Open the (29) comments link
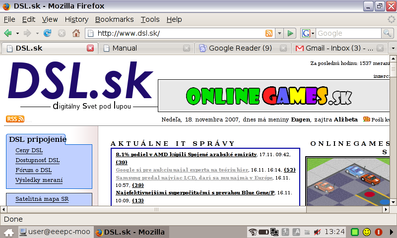 click(138, 185)
